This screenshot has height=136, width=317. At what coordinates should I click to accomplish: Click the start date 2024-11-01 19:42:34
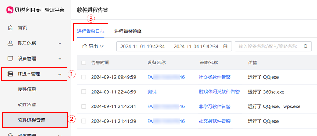(x=143, y=47)
